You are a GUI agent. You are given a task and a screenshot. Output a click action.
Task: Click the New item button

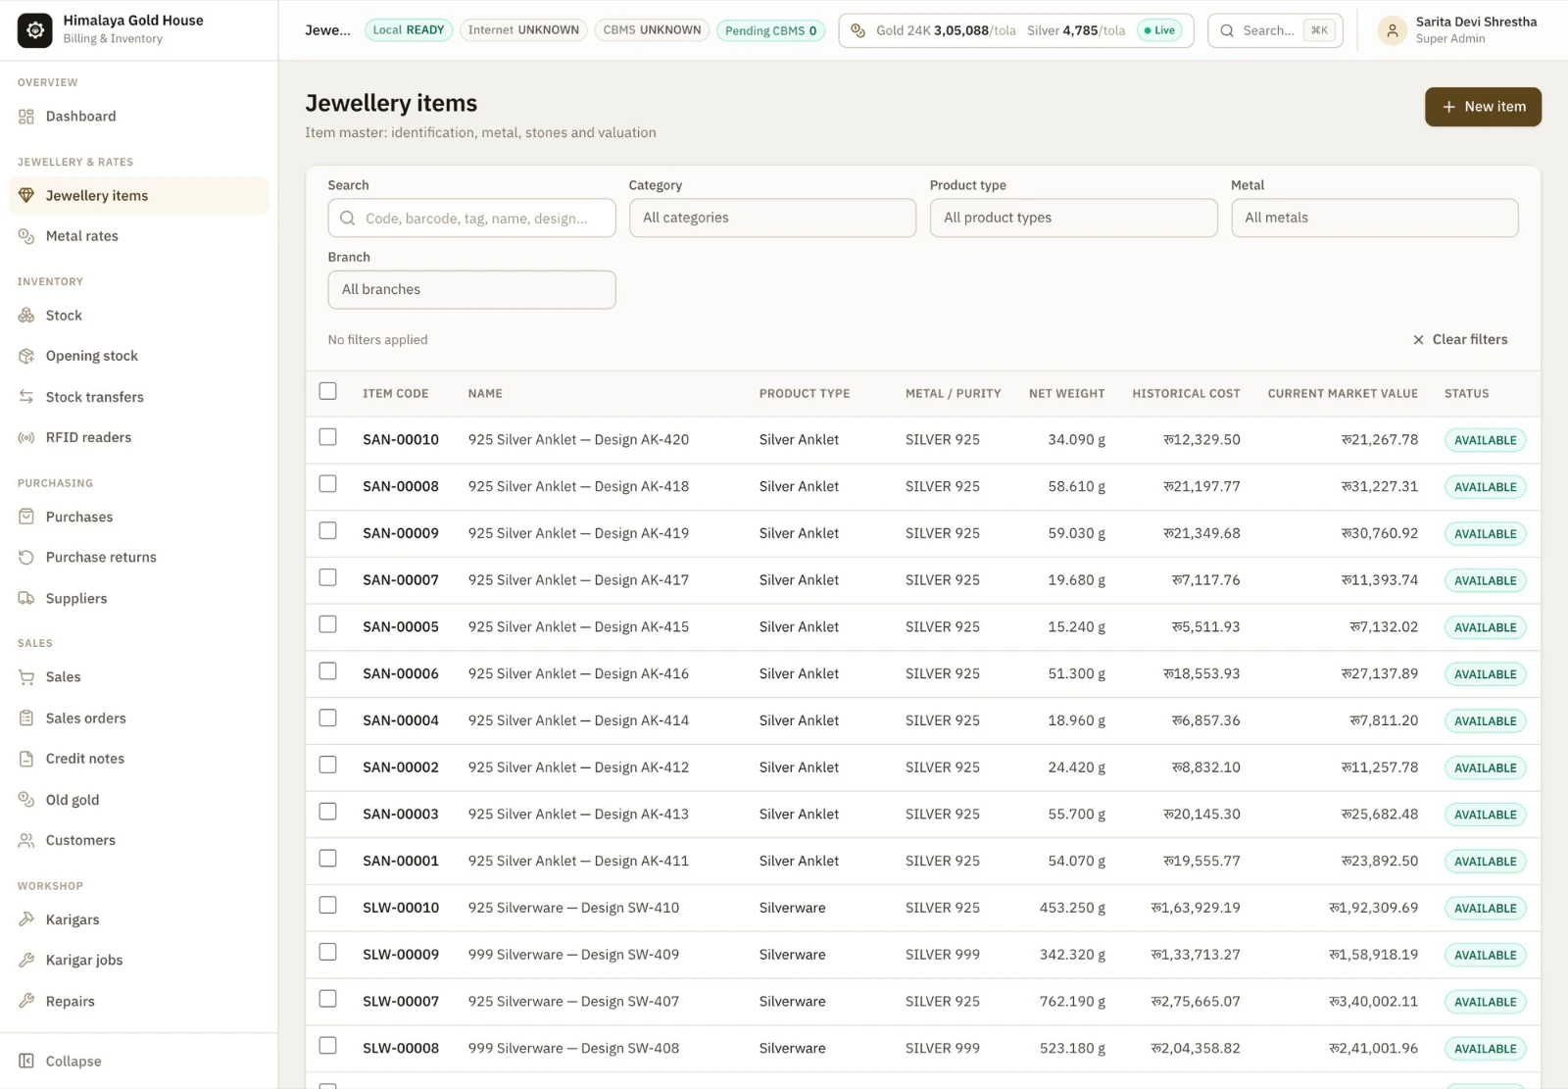tap(1483, 107)
